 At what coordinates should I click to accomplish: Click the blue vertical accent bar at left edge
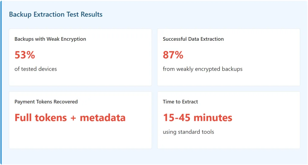1,82
